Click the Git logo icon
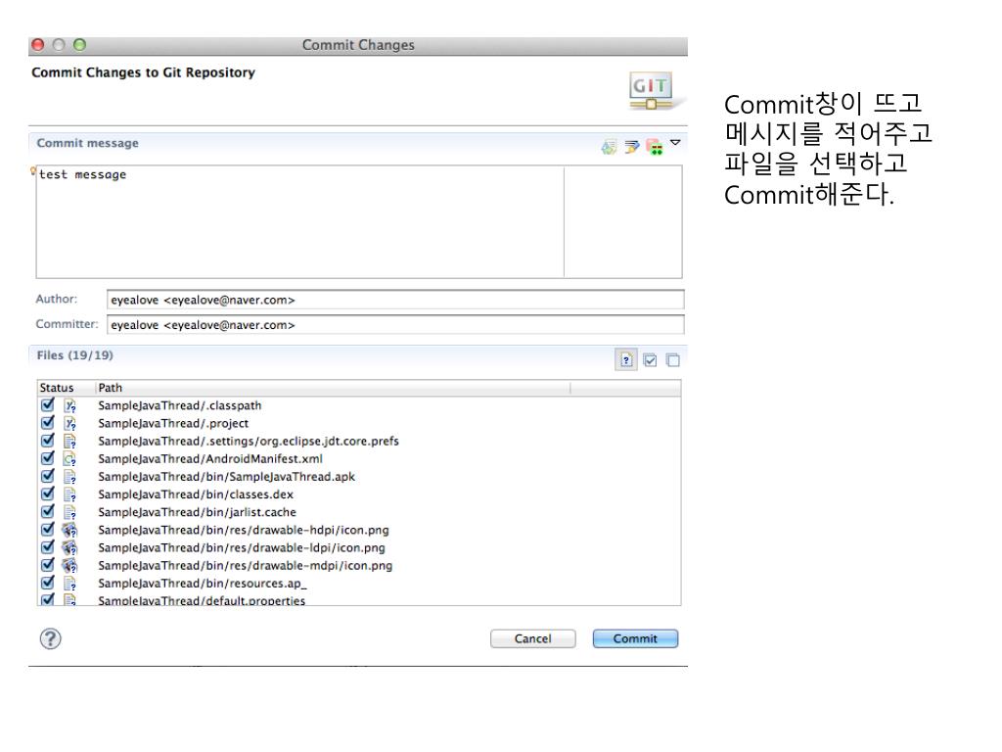The height and width of the screenshot is (752, 1002). tap(651, 90)
